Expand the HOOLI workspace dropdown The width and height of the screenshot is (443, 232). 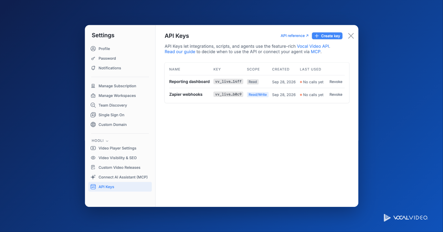point(100,141)
